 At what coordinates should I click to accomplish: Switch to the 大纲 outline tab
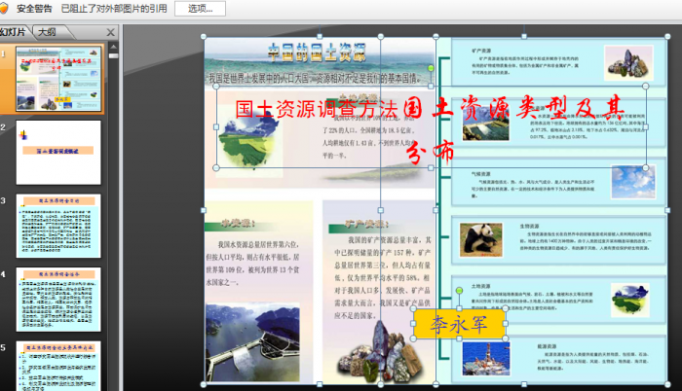[x=47, y=31]
